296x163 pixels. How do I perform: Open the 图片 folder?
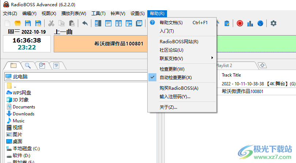pos(15,134)
